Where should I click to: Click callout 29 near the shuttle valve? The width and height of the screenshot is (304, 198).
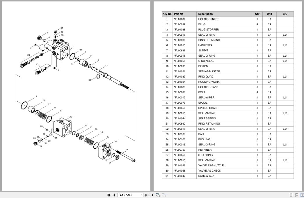click(29, 55)
